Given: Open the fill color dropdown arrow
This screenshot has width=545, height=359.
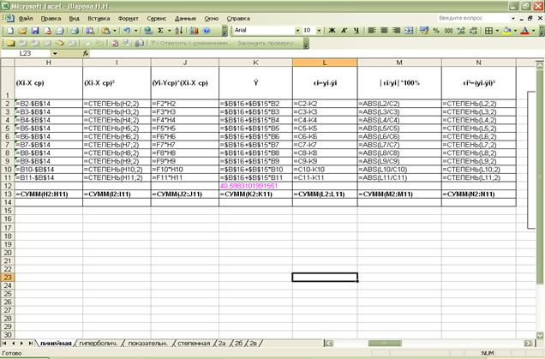Looking at the screenshot, I should (515, 31).
